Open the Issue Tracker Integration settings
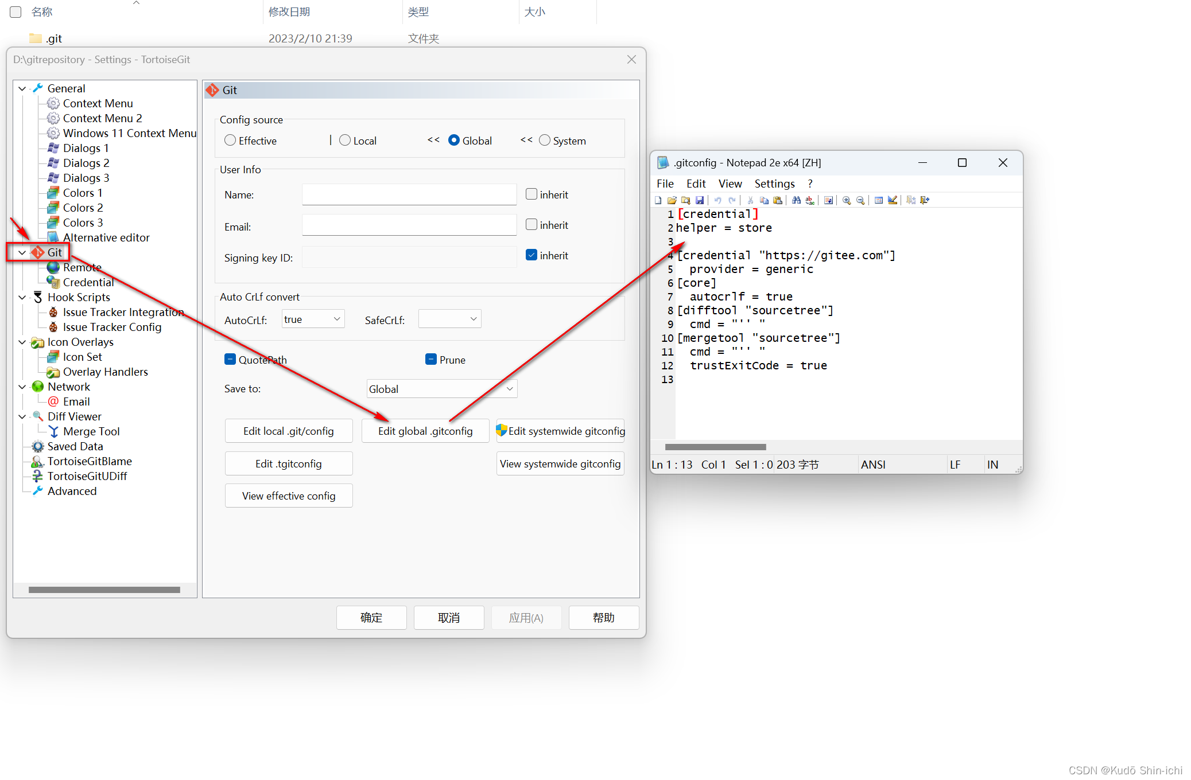Screen dimensions: 1191x780 (x=123, y=312)
